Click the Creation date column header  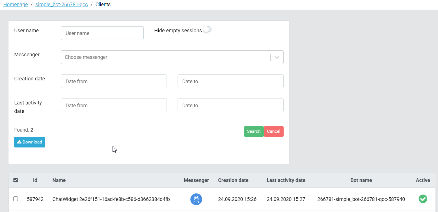(x=233, y=180)
